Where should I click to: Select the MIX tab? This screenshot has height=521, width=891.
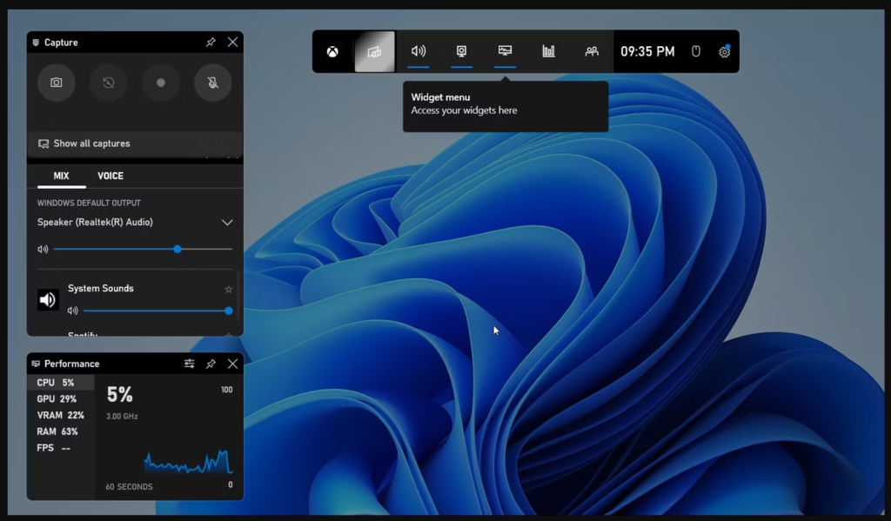(x=59, y=176)
